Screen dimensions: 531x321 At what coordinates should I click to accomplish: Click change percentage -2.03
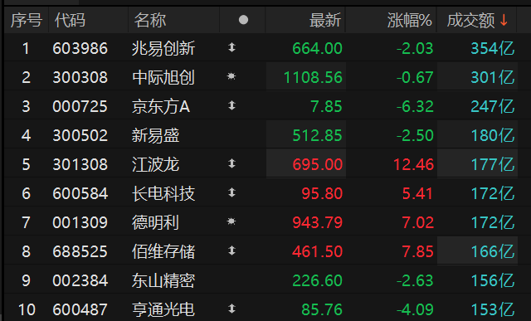(415, 48)
